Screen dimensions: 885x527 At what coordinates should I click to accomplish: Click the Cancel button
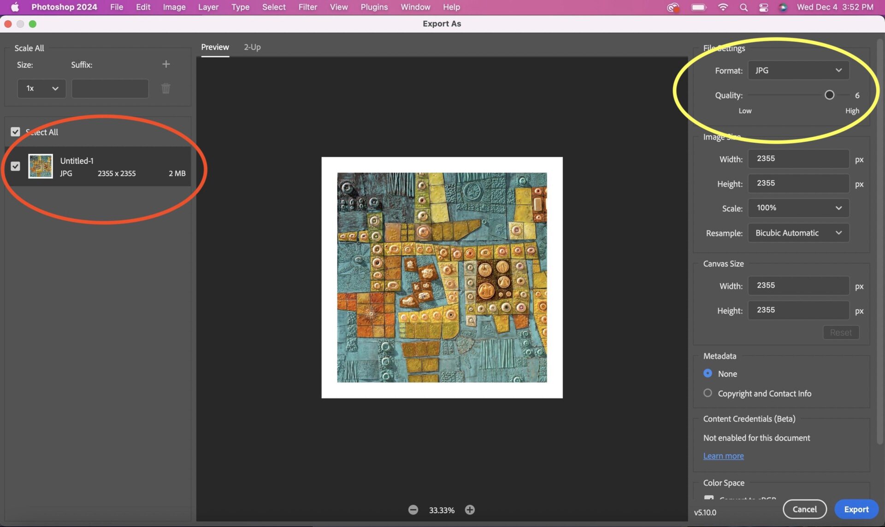804,509
